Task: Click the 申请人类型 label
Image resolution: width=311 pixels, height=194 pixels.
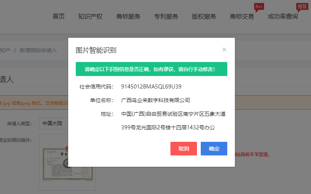Action: tap(20, 124)
